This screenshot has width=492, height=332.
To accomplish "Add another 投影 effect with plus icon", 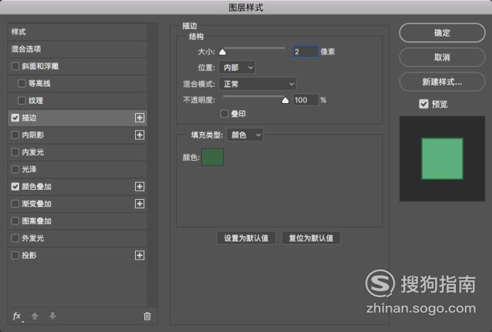I will coord(139,255).
